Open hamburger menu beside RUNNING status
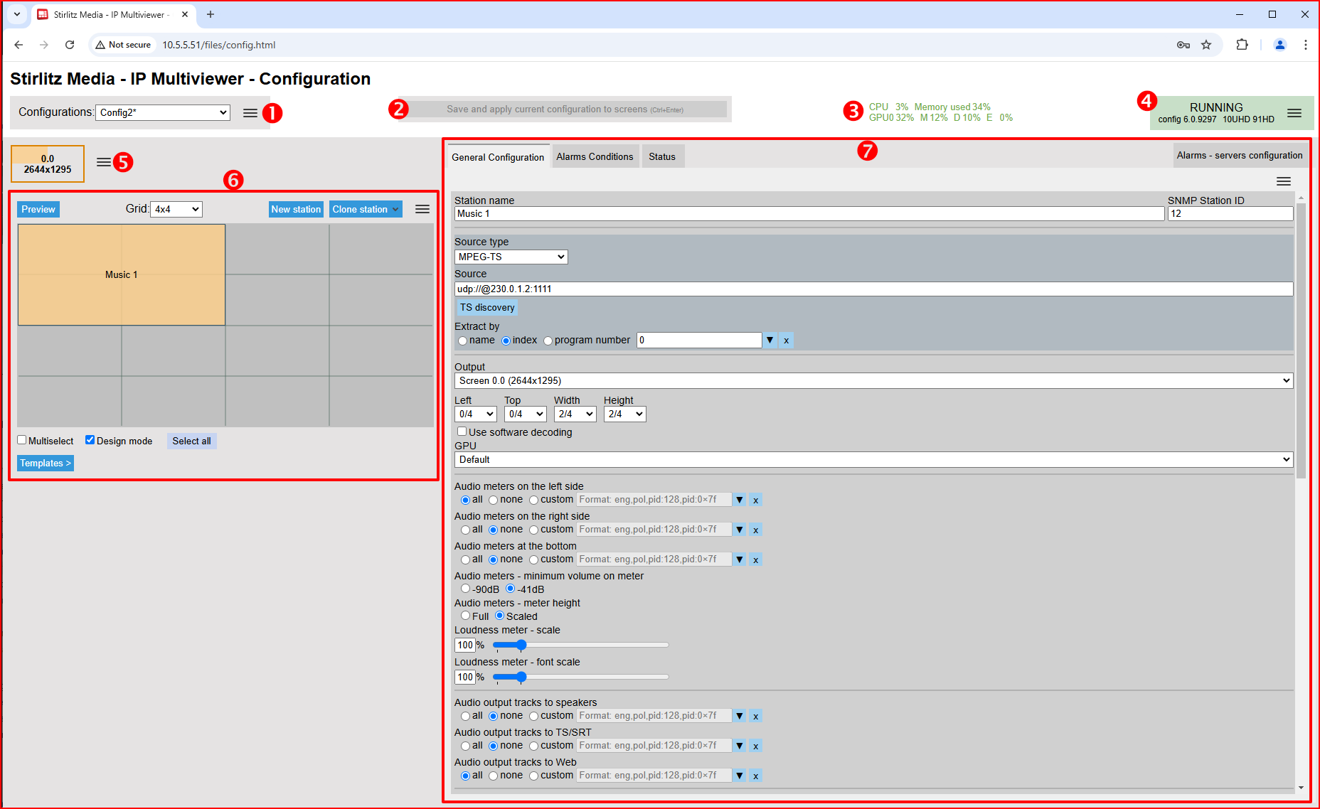Image resolution: width=1320 pixels, height=809 pixels. pos(1294,113)
